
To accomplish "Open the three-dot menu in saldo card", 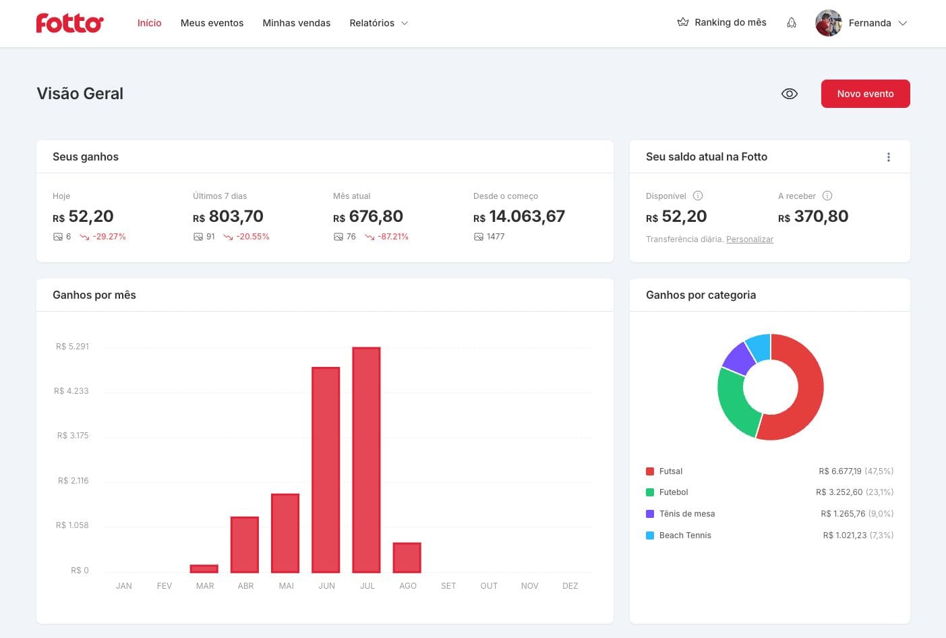I will click(889, 157).
